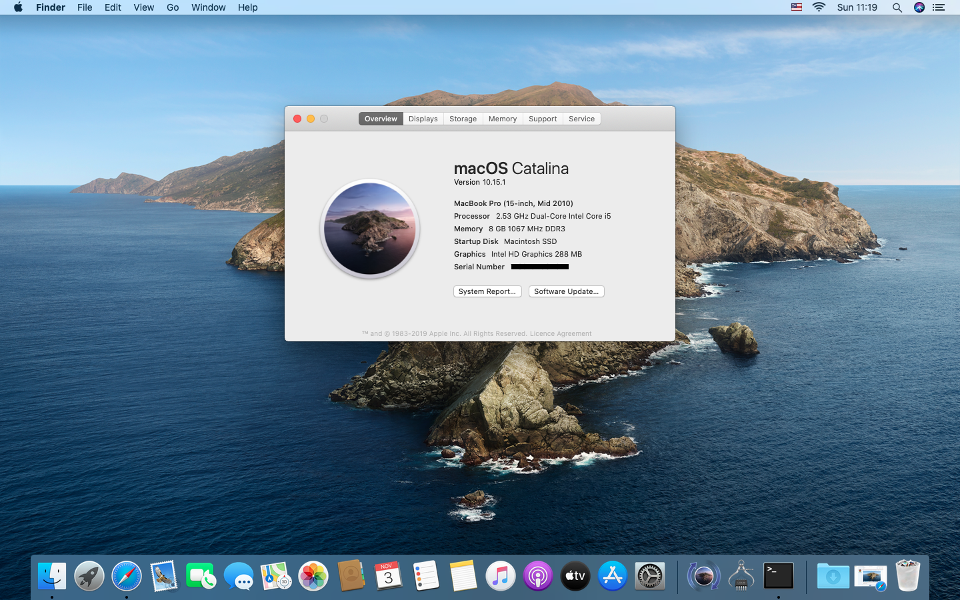Open the Finder application menu
The height and width of the screenshot is (600, 960).
pyautogui.click(x=51, y=7)
